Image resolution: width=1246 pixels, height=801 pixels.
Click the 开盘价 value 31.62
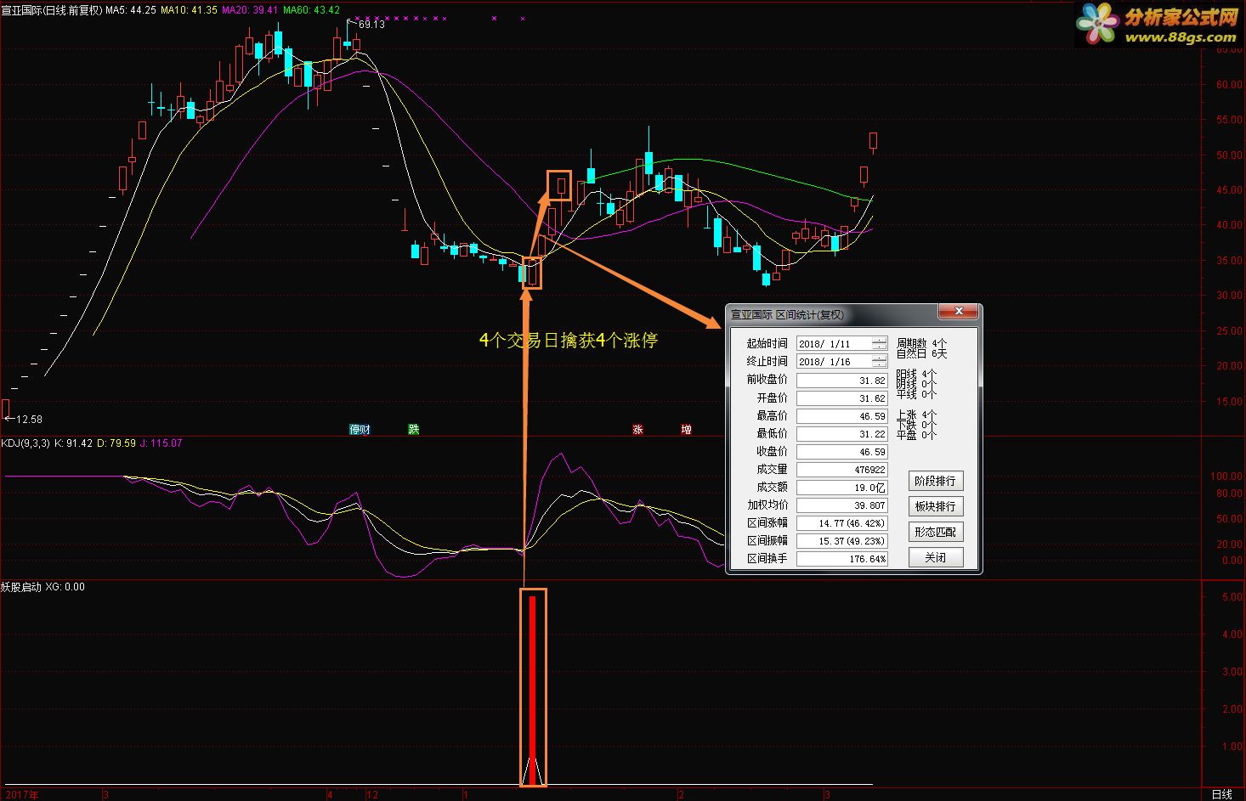841,398
